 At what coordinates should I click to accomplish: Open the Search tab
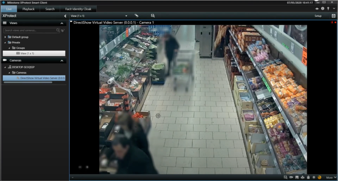coord(50,9)
